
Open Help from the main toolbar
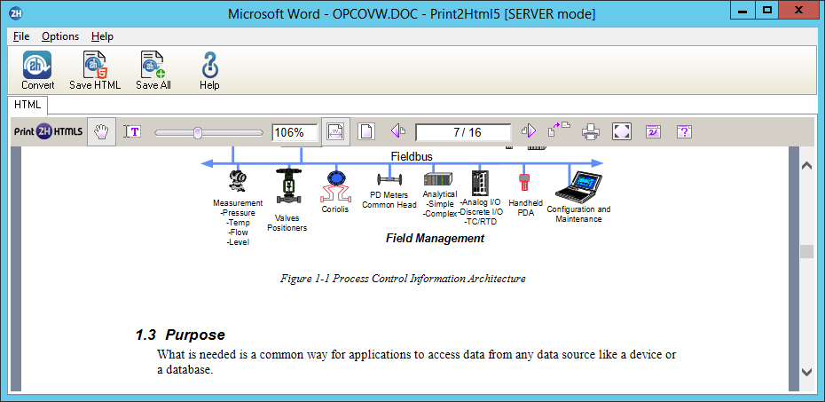pyautogui.click(x=209, y=70)
